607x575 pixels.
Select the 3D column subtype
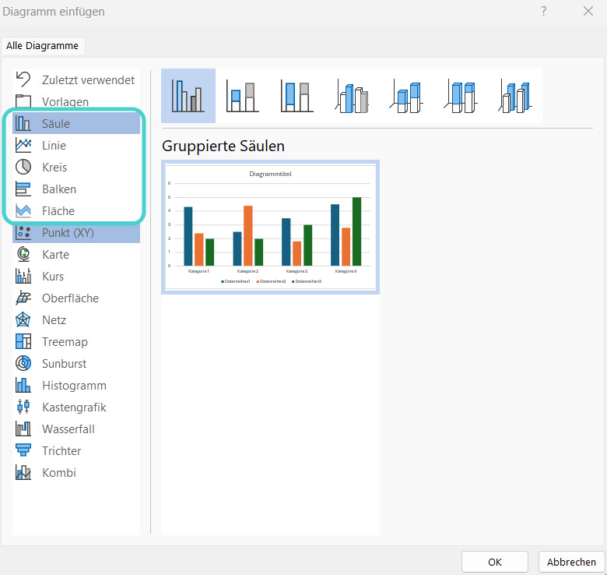(515, 96)
